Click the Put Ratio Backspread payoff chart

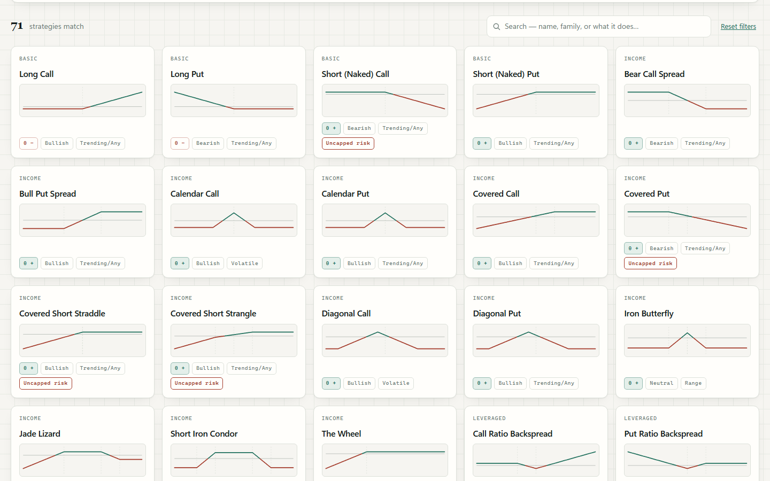click(687, 460)
